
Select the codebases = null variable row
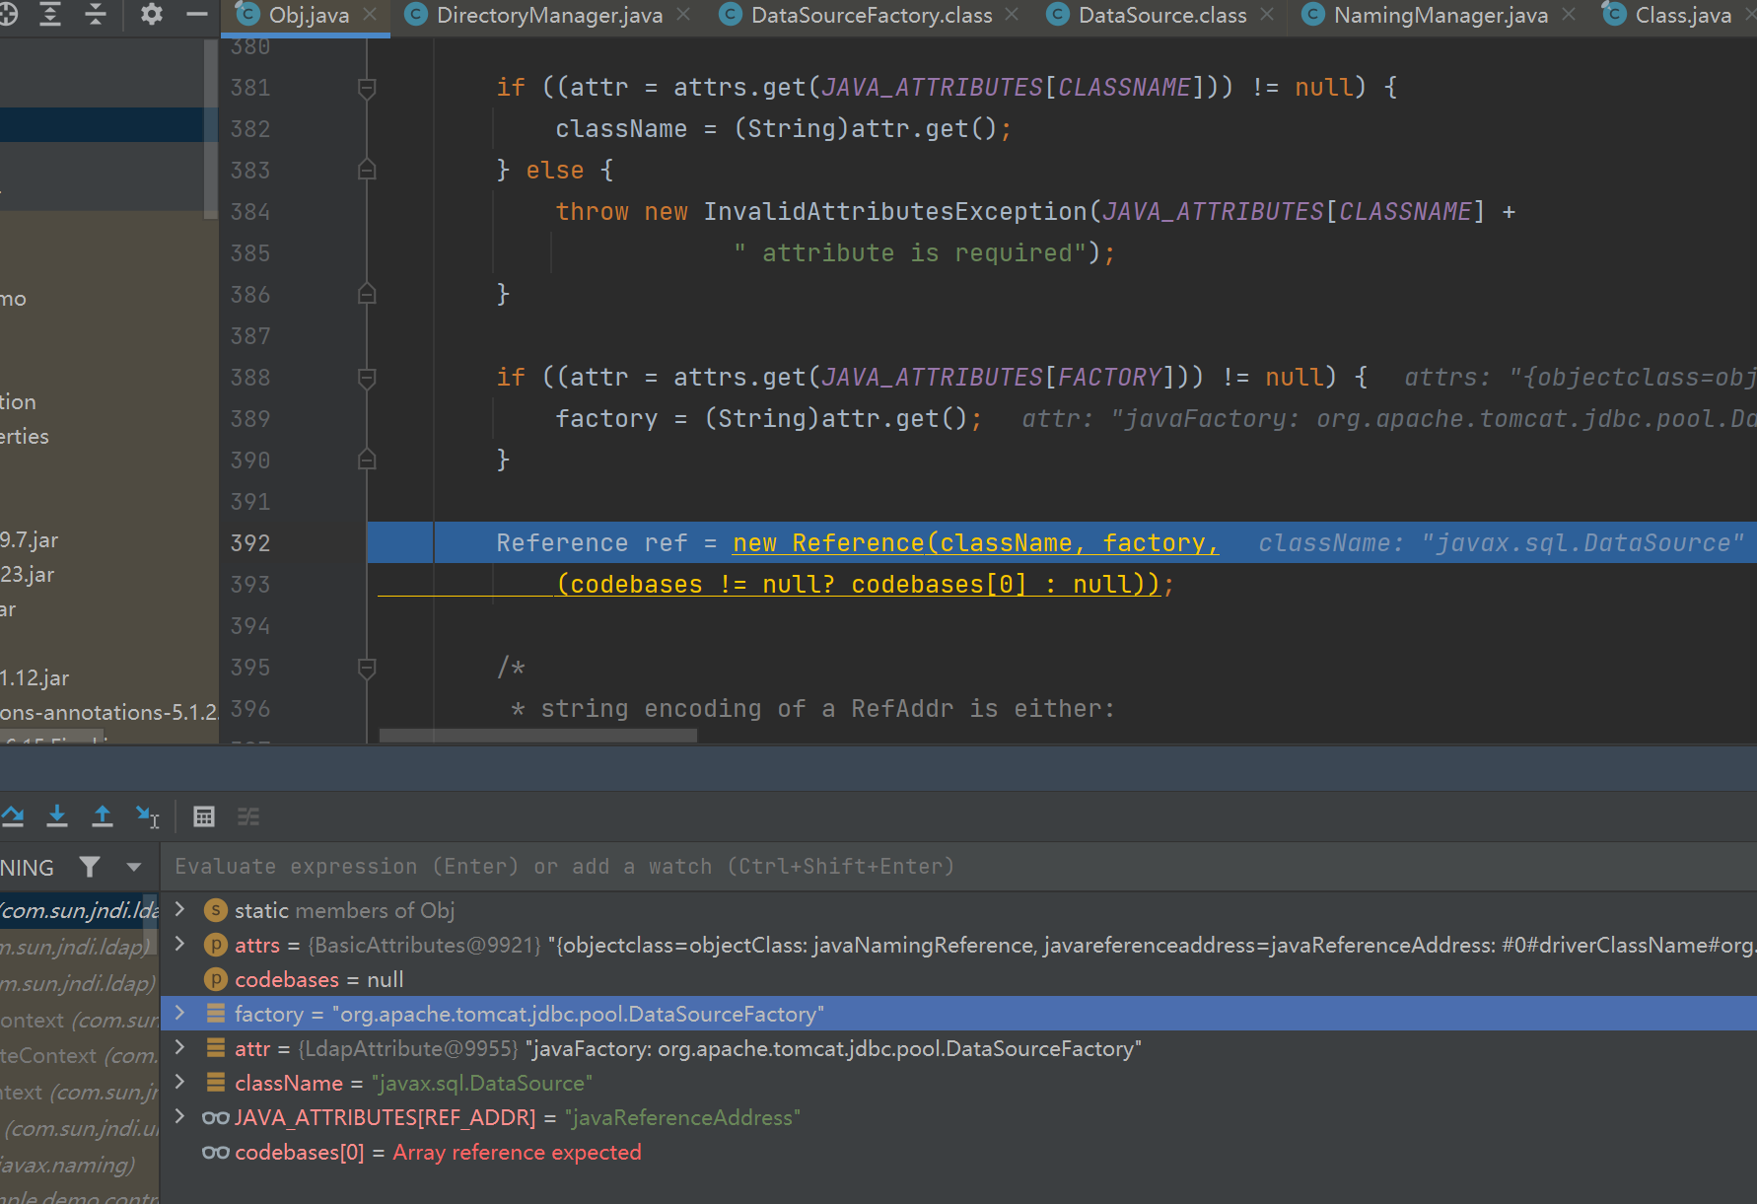point(958,979)
